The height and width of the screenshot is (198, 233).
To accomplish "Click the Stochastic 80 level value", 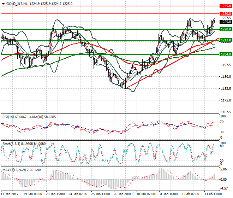I will [x=222, y=146].
